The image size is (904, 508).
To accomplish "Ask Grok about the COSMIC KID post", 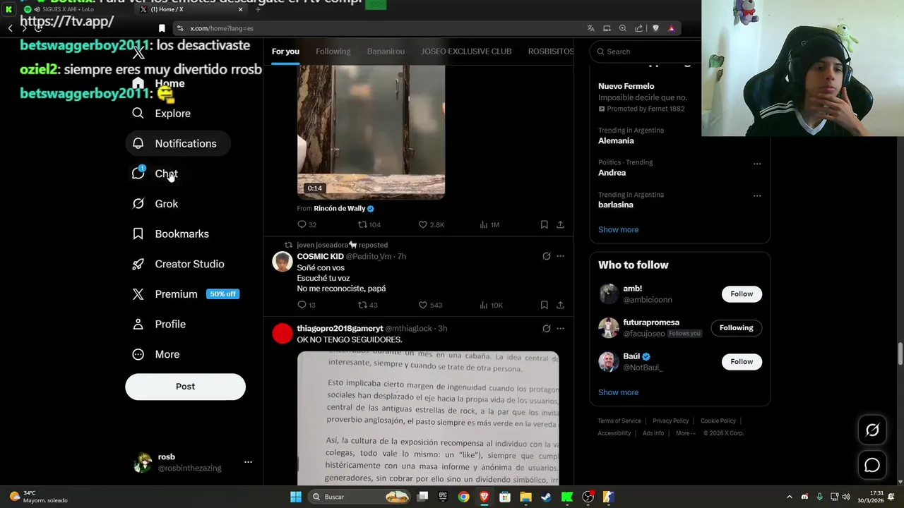I will point(546,256).
